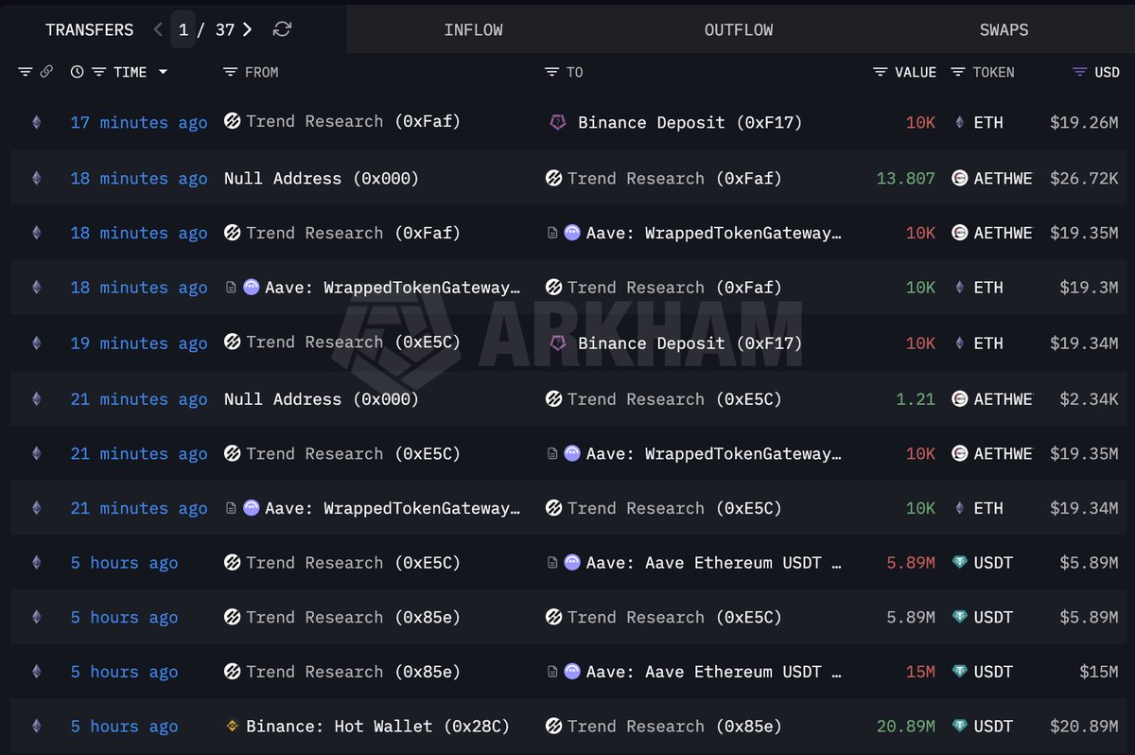Toggle TIME column sort order arrow
The image size is (1135, 755).
tap(163, 72)
